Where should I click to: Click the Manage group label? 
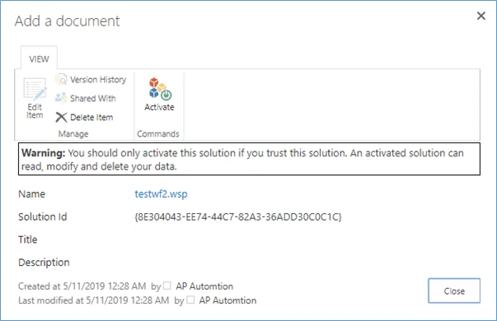(73, 134)
